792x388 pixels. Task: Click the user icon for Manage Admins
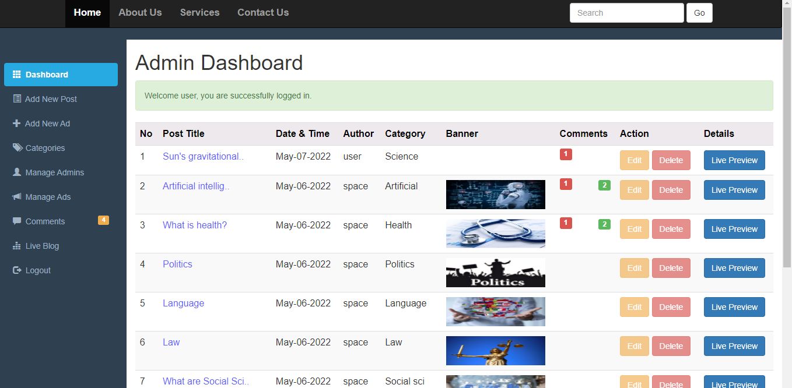(x=17, y=172)
